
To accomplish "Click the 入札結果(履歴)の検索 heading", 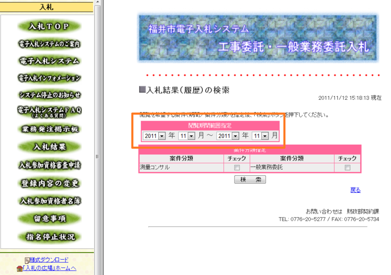I will click(x=184, y=90).
